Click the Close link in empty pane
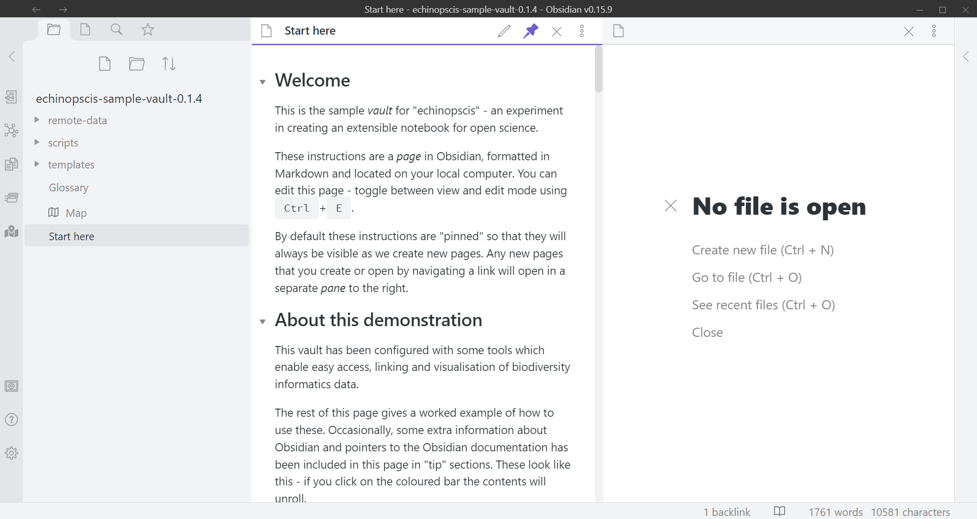 (707, 332)
